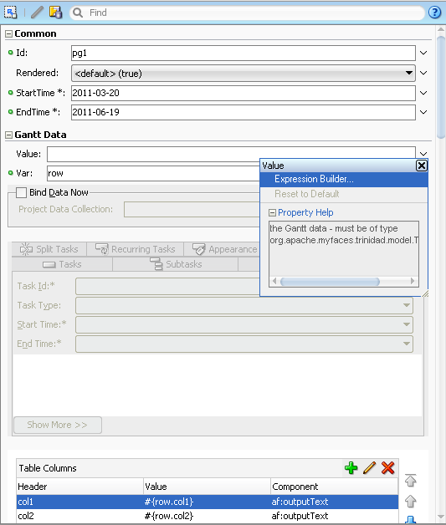The image size is (446, 525).
Task: Click the Value column heading in table
Action: coord(207,487)
